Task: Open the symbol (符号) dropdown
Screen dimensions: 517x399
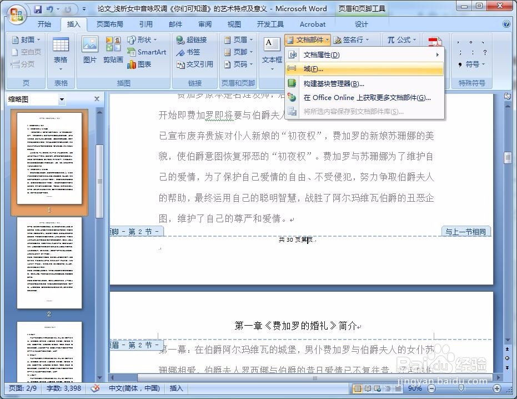Action: point(471,64)
